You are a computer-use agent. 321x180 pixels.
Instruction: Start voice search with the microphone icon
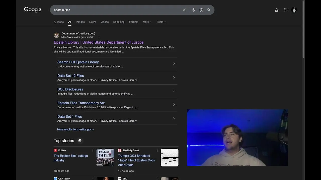(x=194, y=10)
